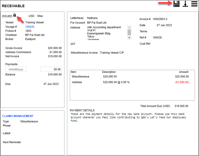Click the payment date mm/dd/yyyy field
Viewport: 199px width, 156px height.
pyautogui.click(x=16, y=69)
